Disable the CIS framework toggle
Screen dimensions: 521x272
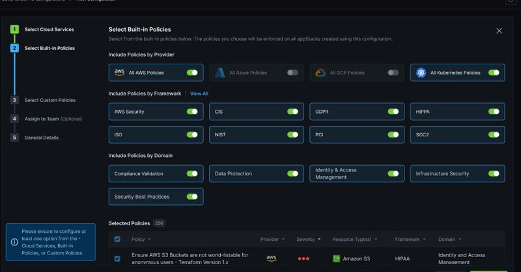tap(292, 112)
